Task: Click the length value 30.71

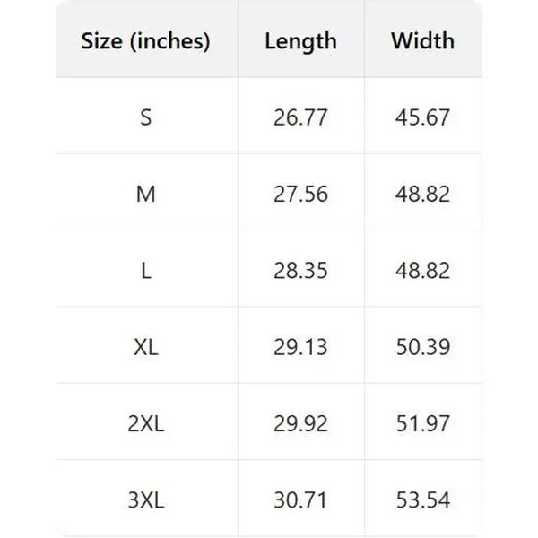Action: tap(300, 499)
